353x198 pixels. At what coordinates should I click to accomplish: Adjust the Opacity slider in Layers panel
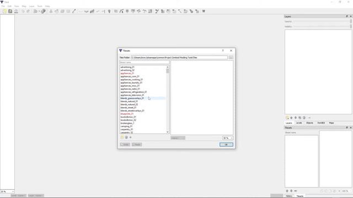(x=322, y=21)
